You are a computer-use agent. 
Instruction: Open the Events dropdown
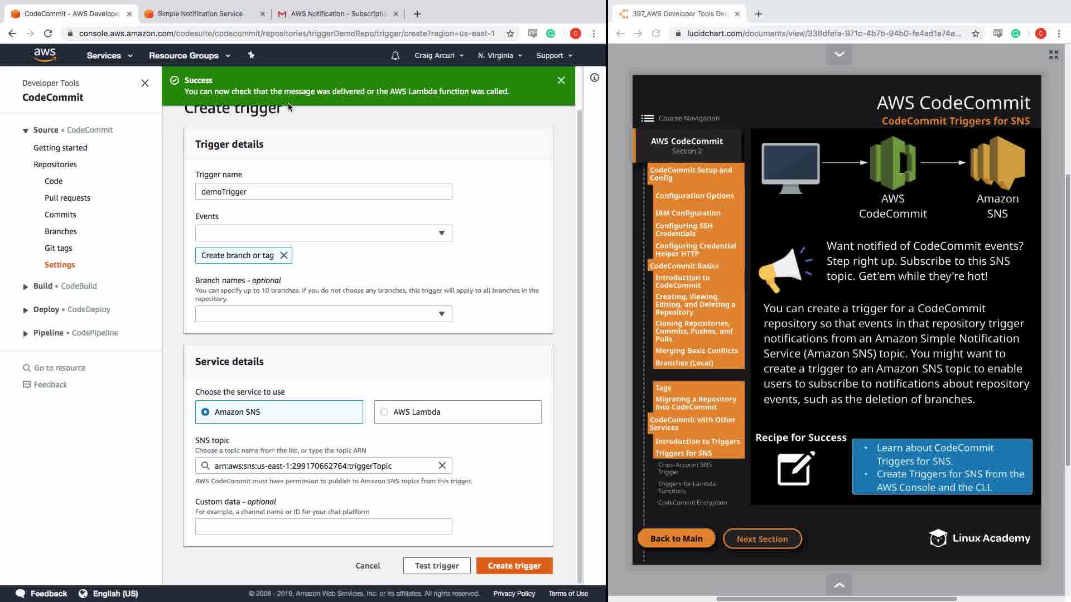click(x=324, y=233)
